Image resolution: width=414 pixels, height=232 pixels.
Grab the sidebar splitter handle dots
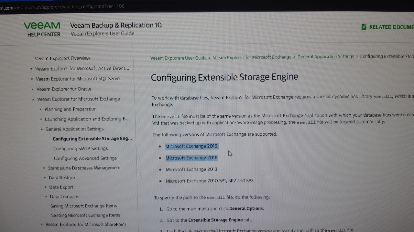tap(141, 176)
